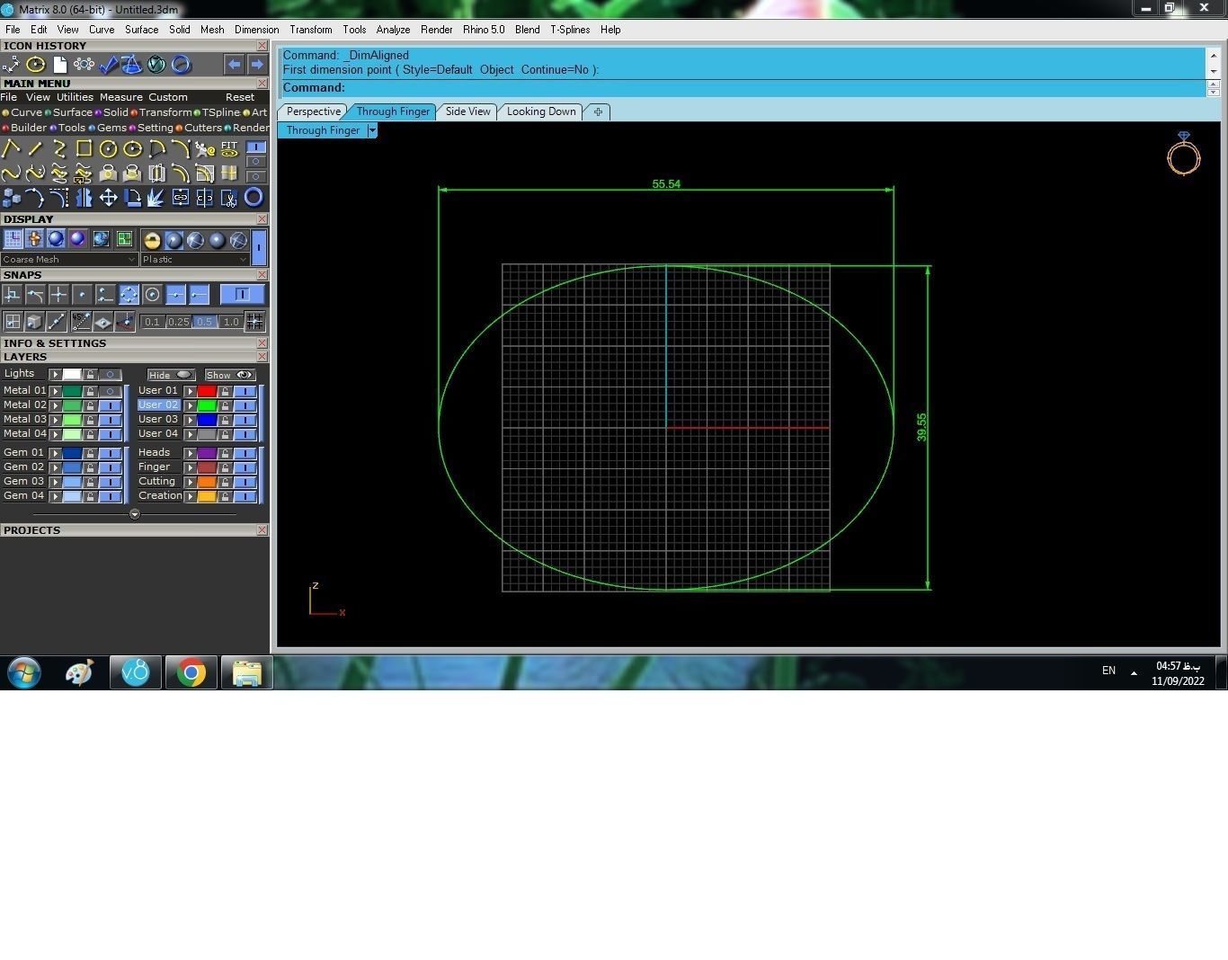Viewport: 1228px width, 960px height.
Task: Click the Mirror tool icon
Action: (x=84, y=198)
